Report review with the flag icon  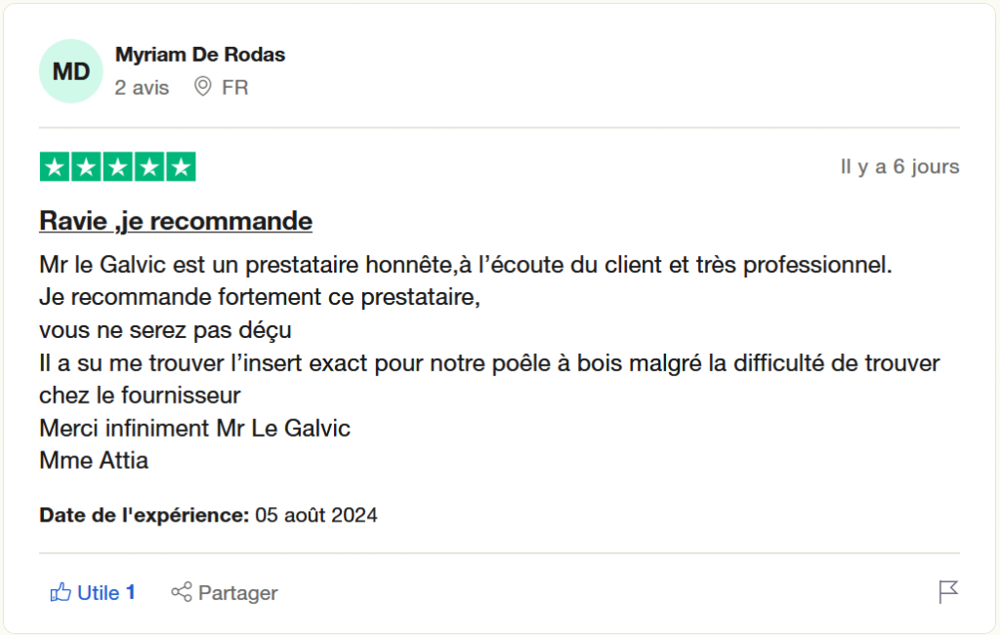(948, 592)
